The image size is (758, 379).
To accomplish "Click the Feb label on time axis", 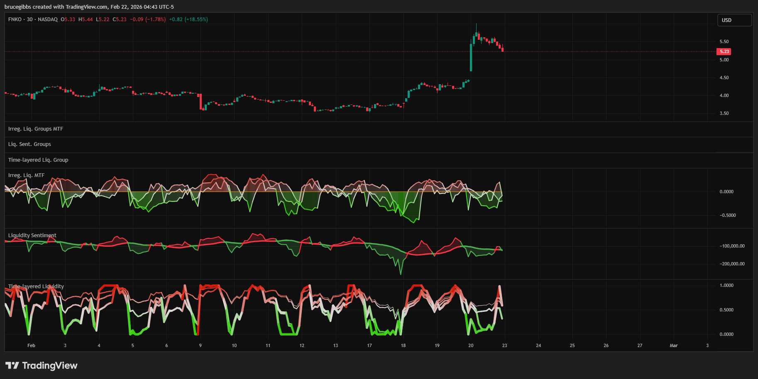I will 31,345.
